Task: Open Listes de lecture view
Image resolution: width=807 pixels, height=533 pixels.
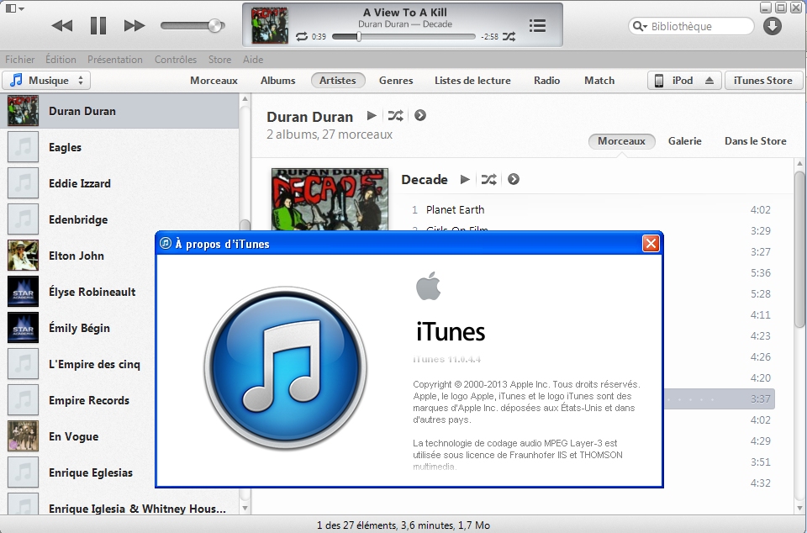Action: point(472,80)
